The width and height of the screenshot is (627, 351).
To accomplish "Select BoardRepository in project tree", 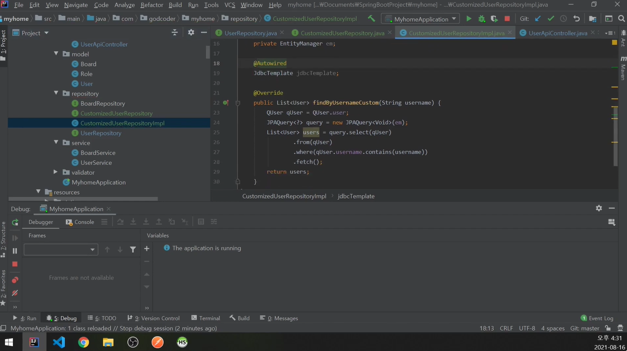I will [103, 104].
